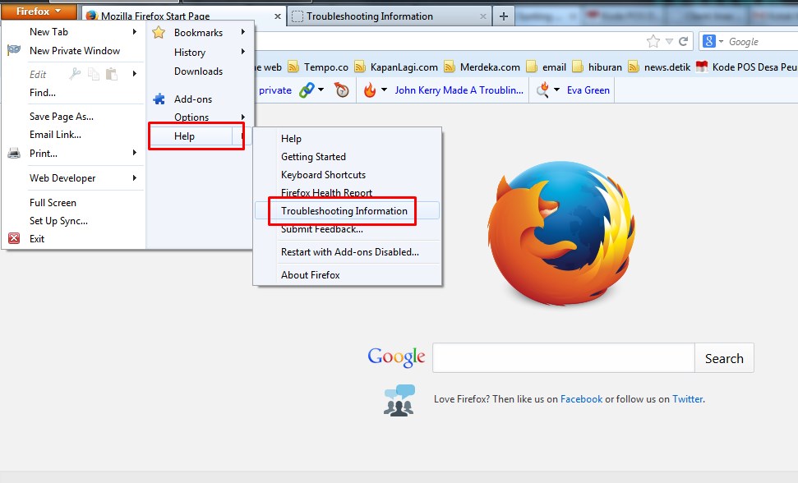Open Keyboard Shortcuts help
Viewport: 798px width, 483px height.
(x=324, y=174)
